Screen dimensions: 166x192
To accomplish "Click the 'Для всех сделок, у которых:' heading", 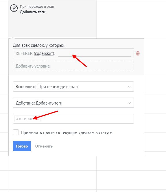I will (x=39, y=45).
